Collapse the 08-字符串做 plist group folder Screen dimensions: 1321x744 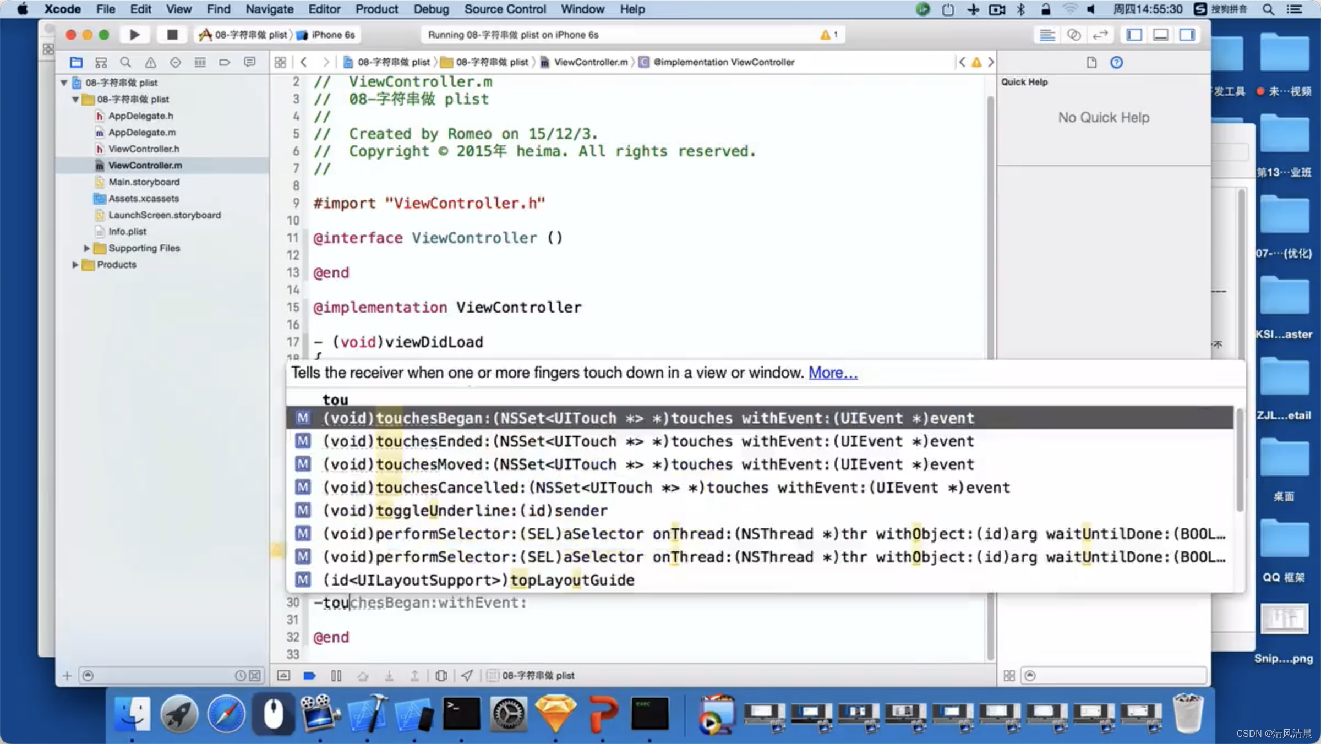[x=75, y=99]
